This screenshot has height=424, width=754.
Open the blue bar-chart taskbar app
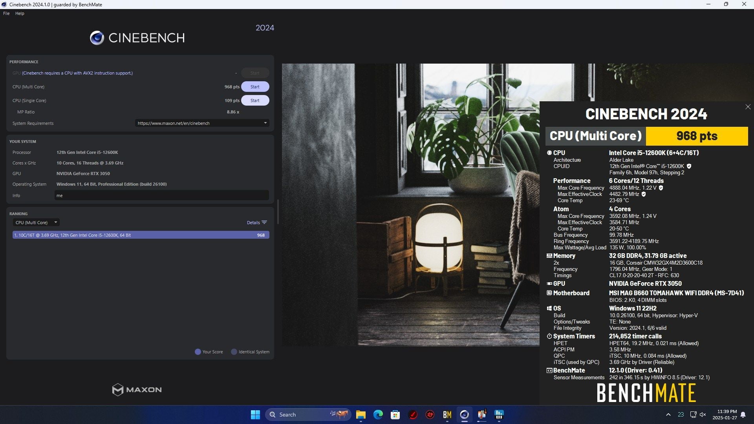click(x=499, y=415)
